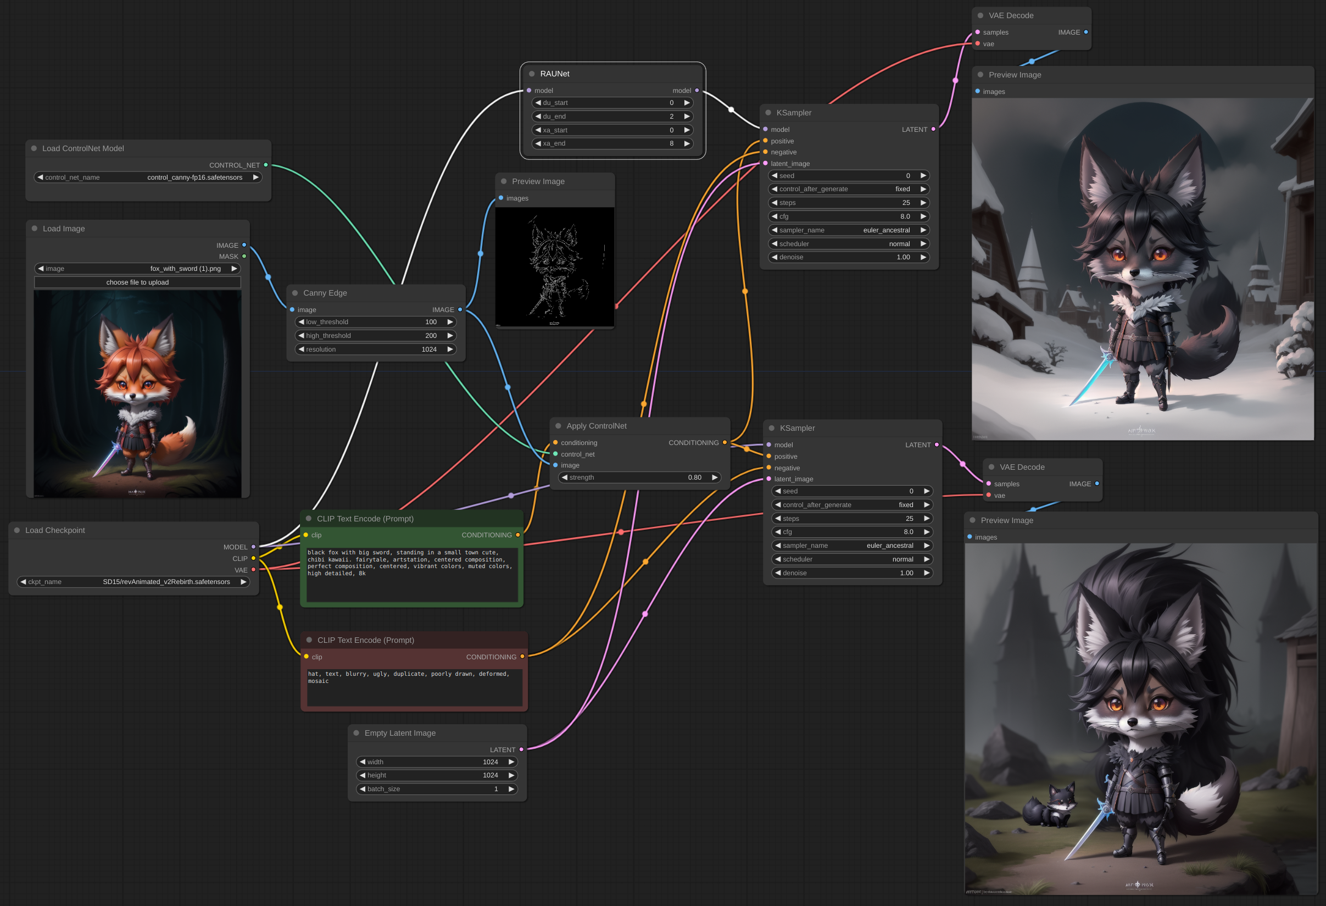1326x906 pixels.
Task: Collapse the Load Checkpoint node
Action: [17, 530]
